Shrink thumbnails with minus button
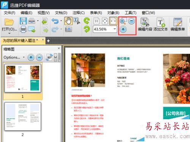Viewport: 190px width, 142px height. click(x=40, y=57)
